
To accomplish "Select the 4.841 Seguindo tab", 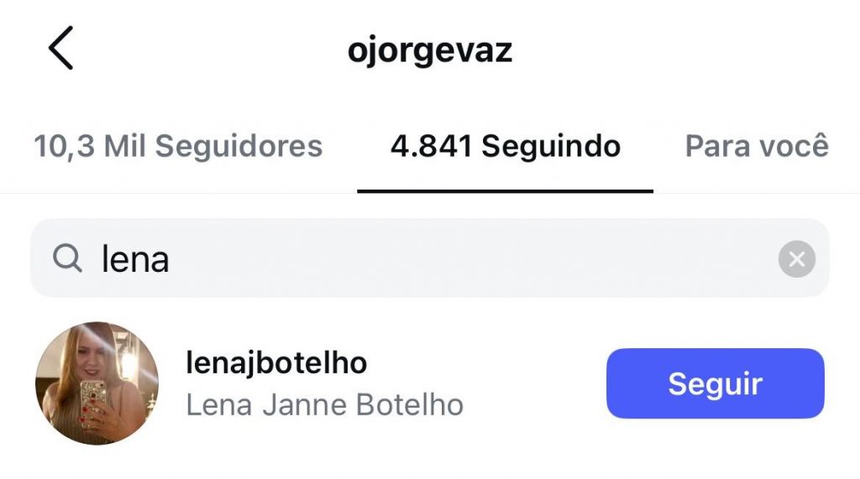I will (x=505, y=146).
